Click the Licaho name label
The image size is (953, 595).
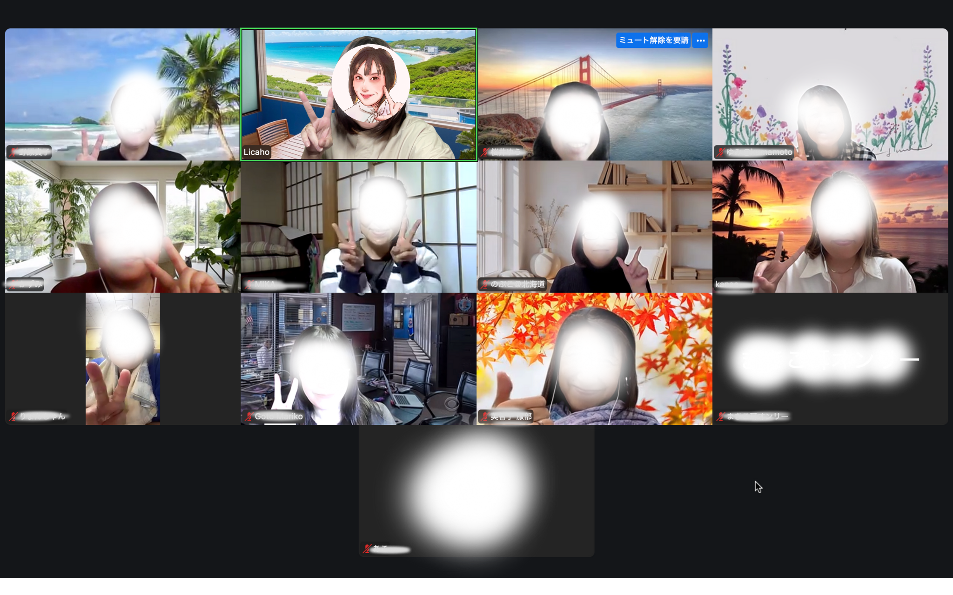pos(256,152)
